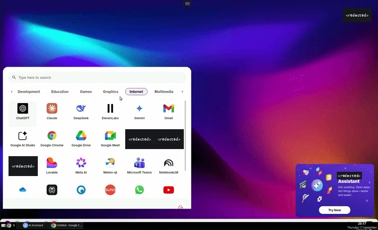Screen dimensions: 378x230
Task: Open YouTube
Action: tap(169, 190)
